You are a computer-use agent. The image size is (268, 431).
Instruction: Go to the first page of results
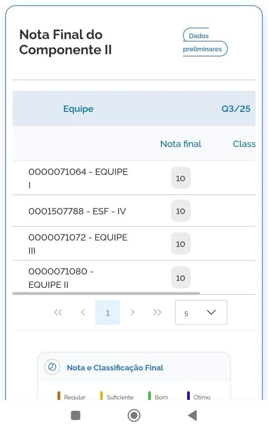point(58,312)
